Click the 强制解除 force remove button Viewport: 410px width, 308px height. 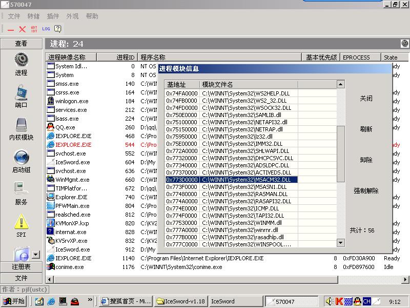(366, 190)
